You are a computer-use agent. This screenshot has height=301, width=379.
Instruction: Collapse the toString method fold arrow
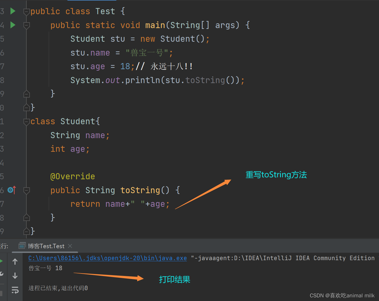26,190
